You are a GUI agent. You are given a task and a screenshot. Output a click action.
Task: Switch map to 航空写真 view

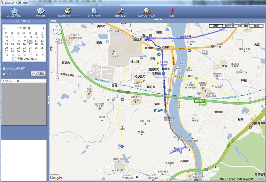click(x=229, y=26)
